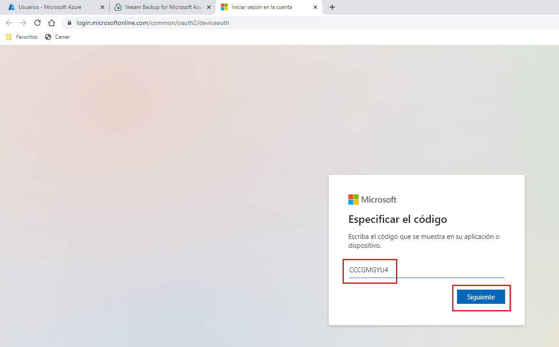Reload the page with refresh icon

coord(37,23)
